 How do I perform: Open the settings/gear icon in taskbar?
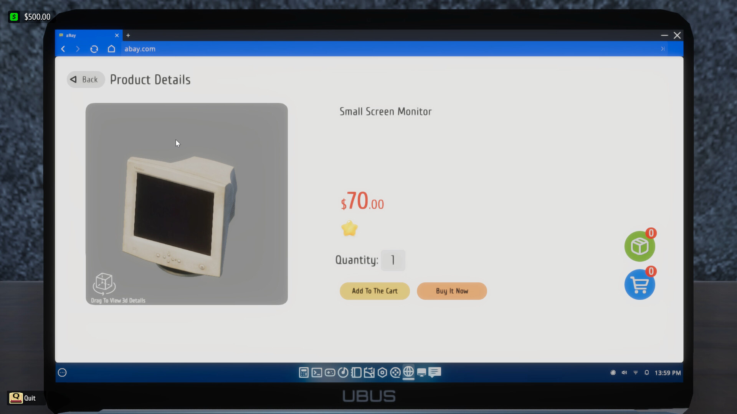pyautogui.click(x=382, y=373)
